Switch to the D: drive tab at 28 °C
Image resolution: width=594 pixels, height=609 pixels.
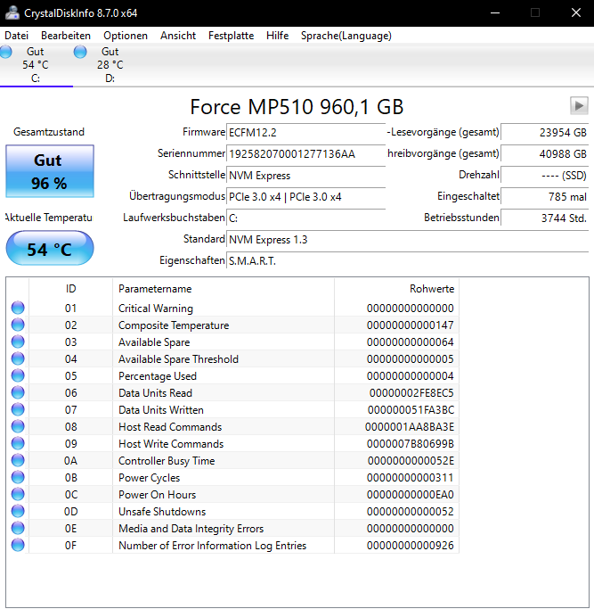(110, 65)
